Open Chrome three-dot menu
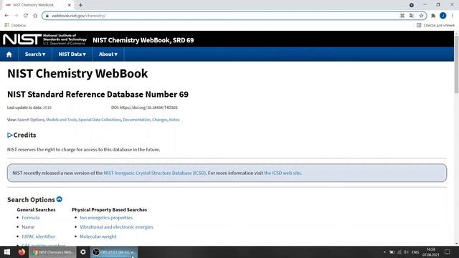 453,16
